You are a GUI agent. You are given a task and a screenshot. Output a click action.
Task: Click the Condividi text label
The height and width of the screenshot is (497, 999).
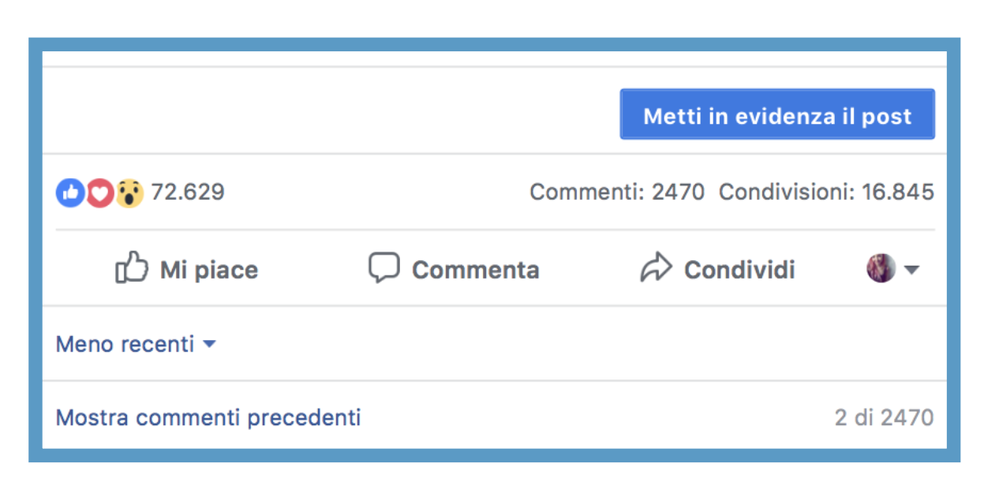pyautogui.click(x=739, y=270)
